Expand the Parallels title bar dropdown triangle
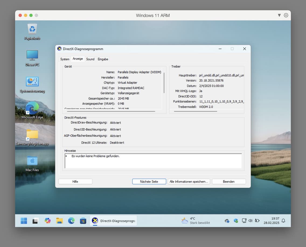306x247 pixels. [279, 15]
